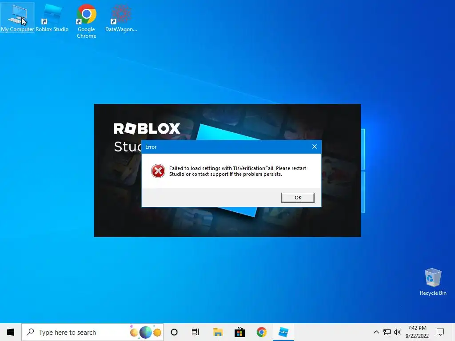Click the ROBLOX logo on the splash screen
455x341 pixels.
(x=147, y=128)
